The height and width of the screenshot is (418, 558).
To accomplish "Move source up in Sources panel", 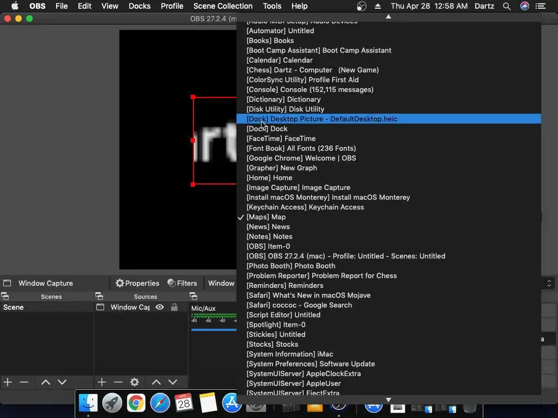I will click(156, 382).
